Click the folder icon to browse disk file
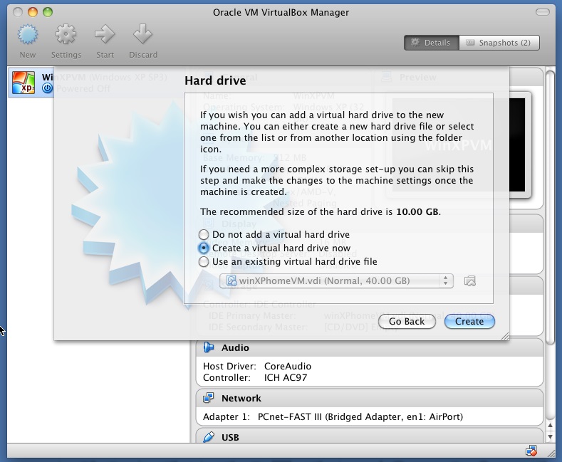The height and width of the screenshot is (462, 562). pos(470,280)
